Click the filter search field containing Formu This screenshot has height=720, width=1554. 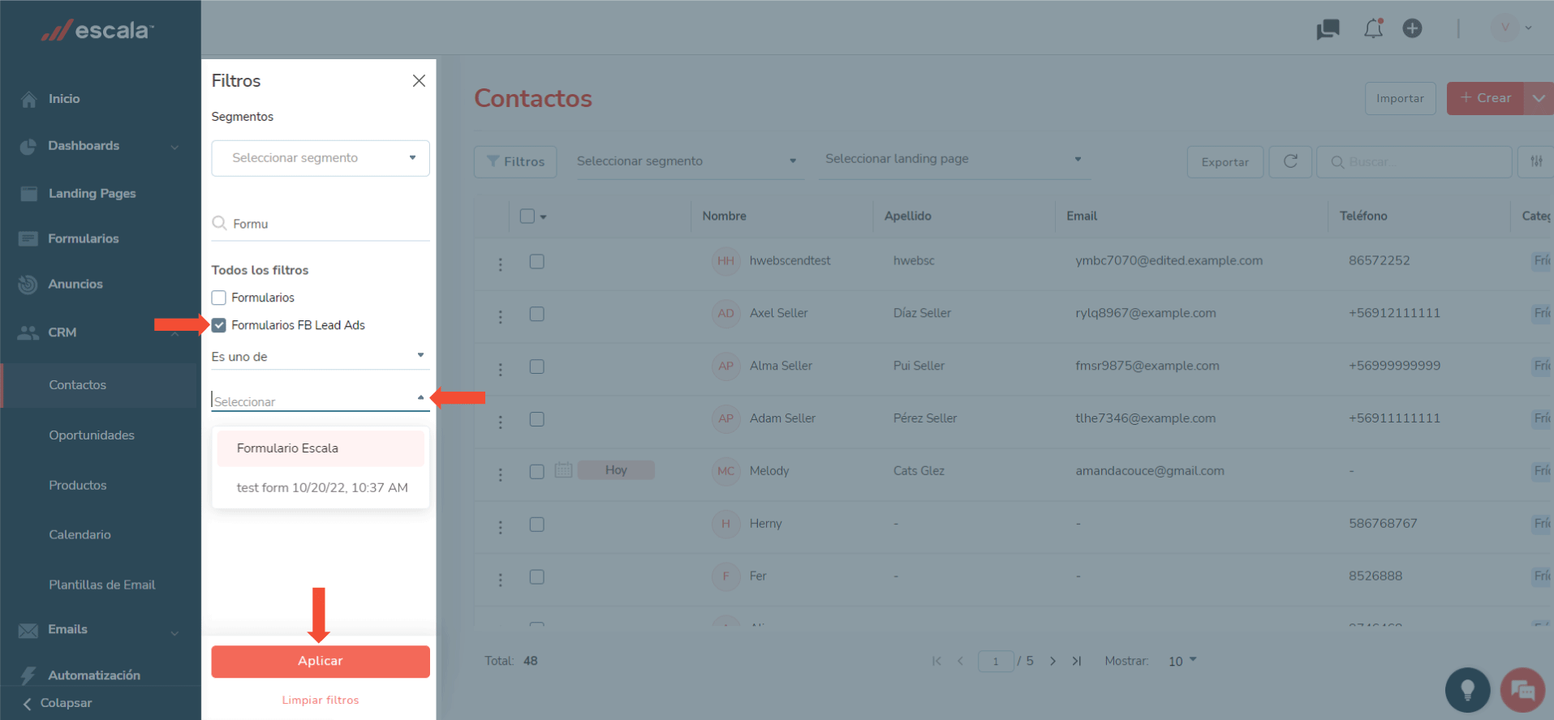click(x=321, y=224)
